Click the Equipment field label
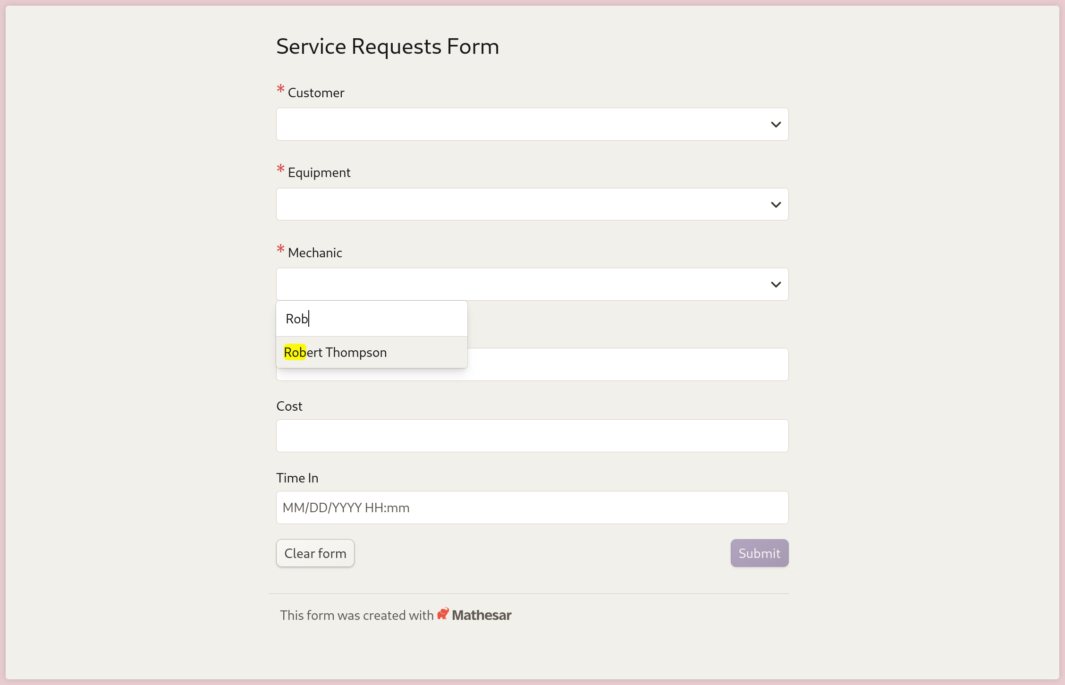The image size is (1065, 685). coord(319,173)
